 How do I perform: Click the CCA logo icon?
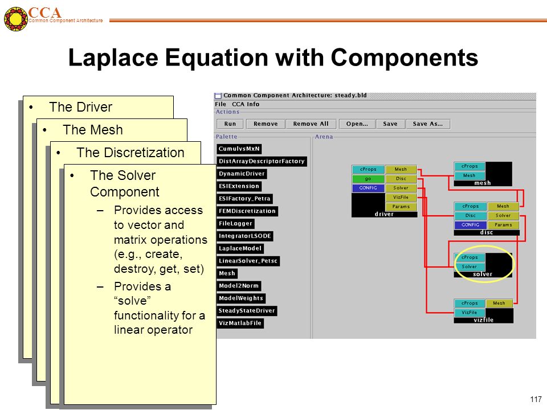point(16,19)
